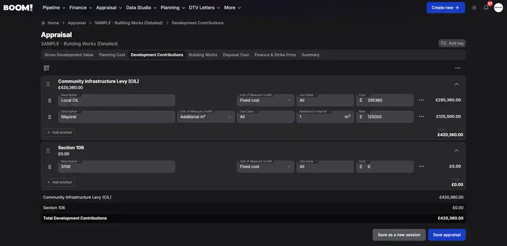Open the Mayoral row options menu
Image resolution: width=507 pixels, height=246 pixels.
421,116
